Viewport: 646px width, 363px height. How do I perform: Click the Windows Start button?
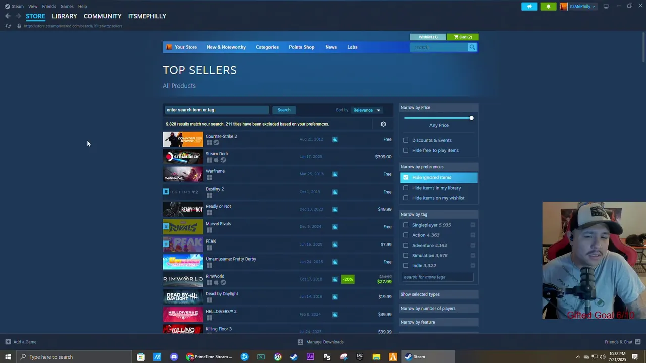[x=8, y=357]
